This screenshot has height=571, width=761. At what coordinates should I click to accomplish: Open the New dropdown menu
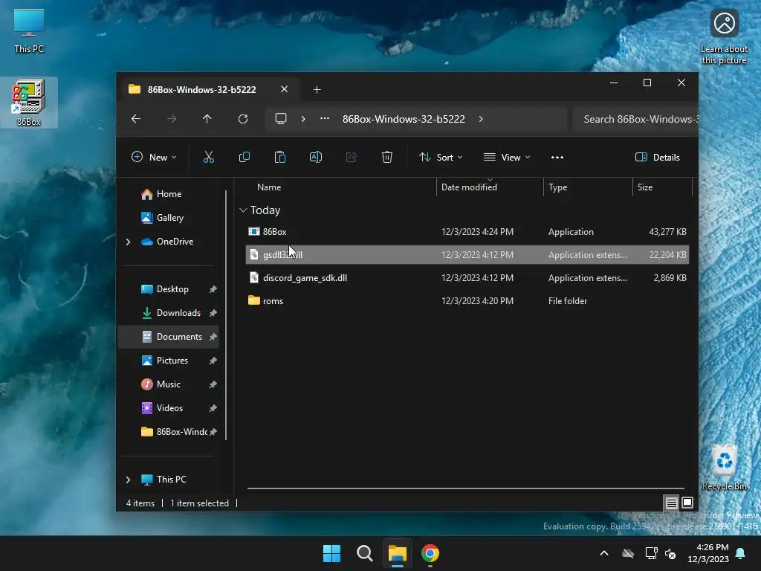coord(154,158)
